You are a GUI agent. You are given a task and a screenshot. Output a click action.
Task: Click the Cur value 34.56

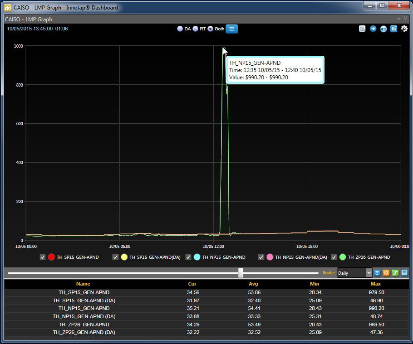click(x=193, y=292)
